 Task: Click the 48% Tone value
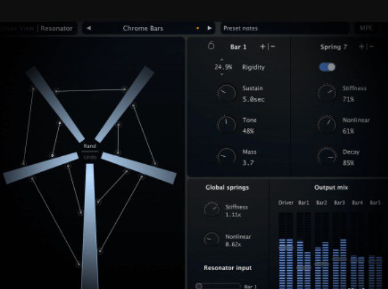point(248,131)
